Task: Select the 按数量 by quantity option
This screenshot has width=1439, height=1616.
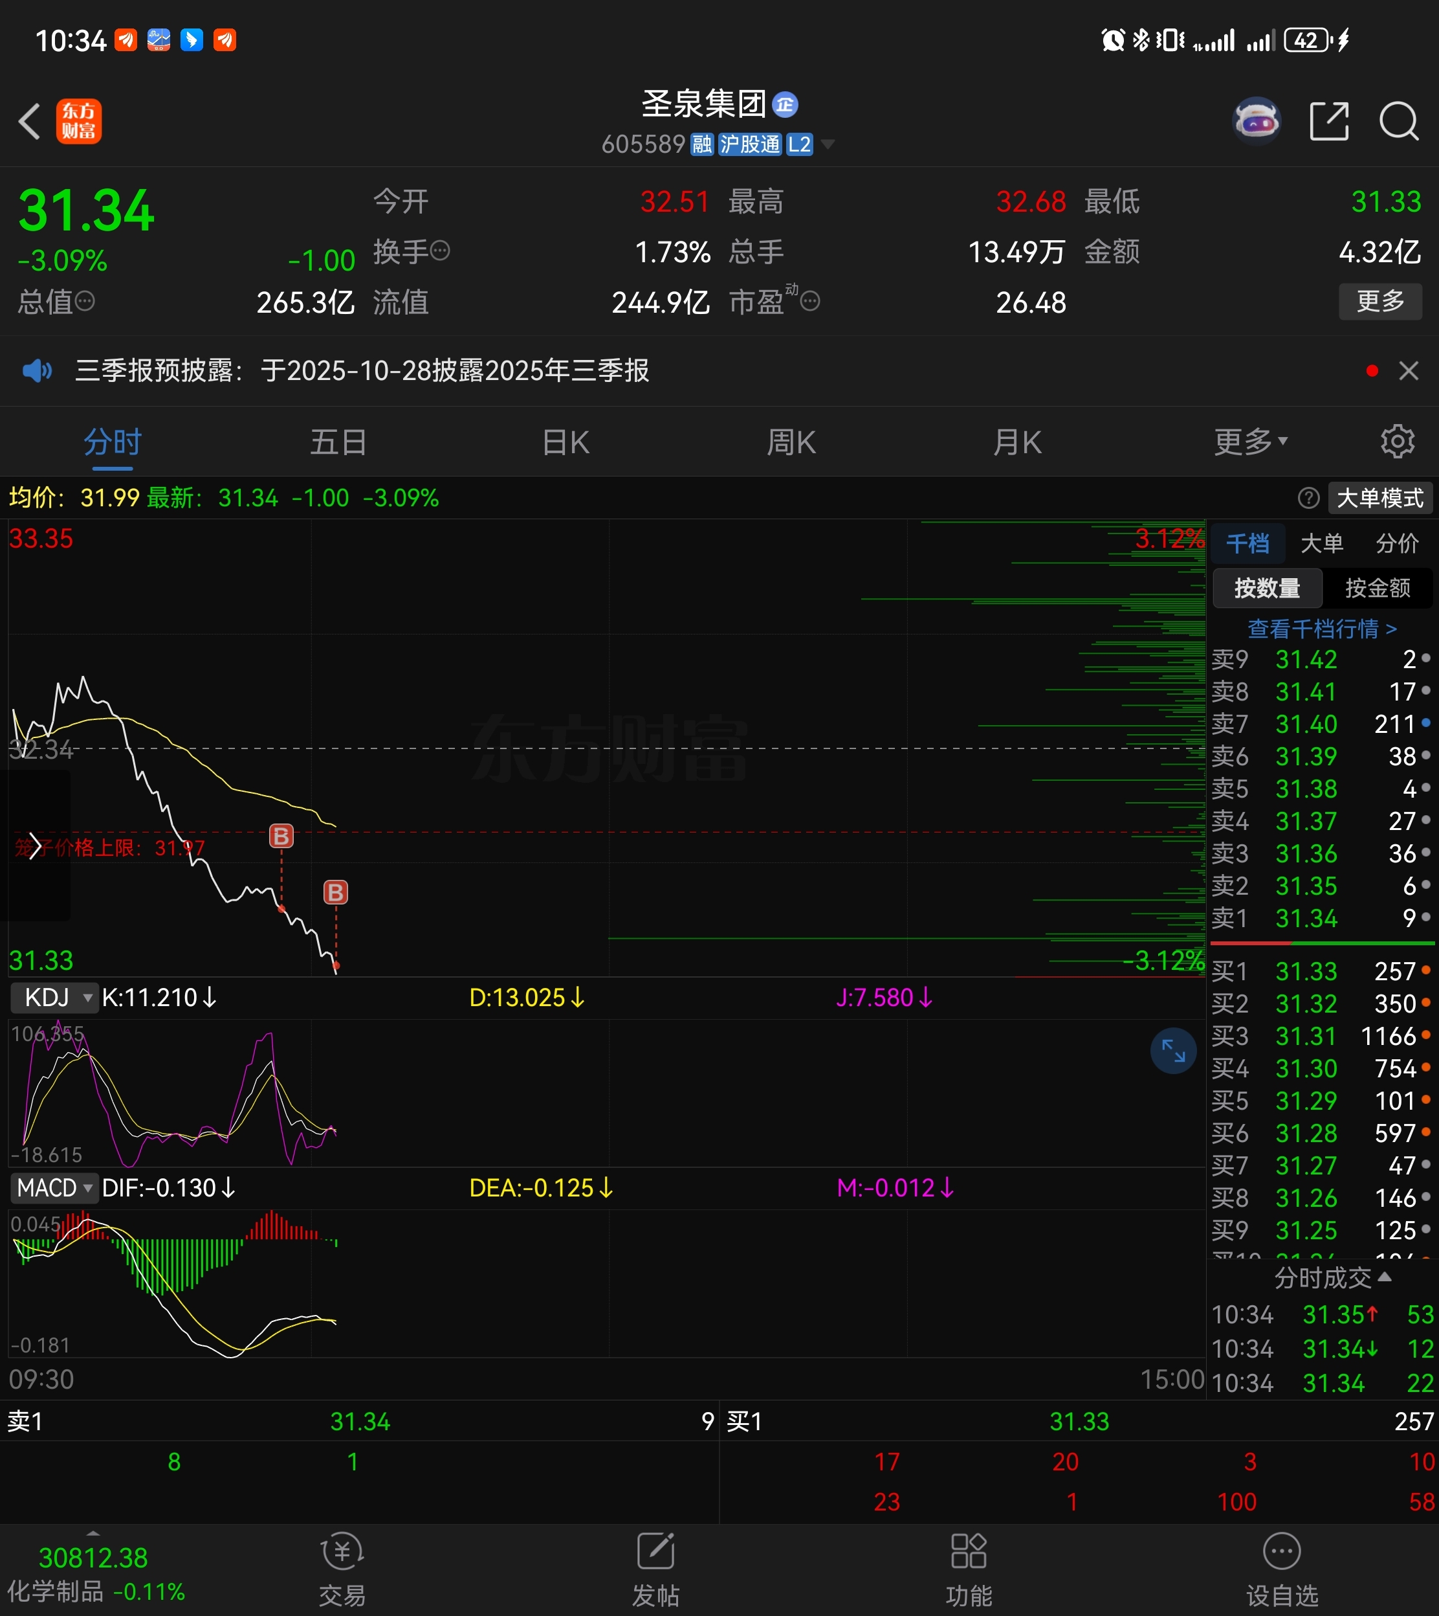Action: (x=1267, y=588)
